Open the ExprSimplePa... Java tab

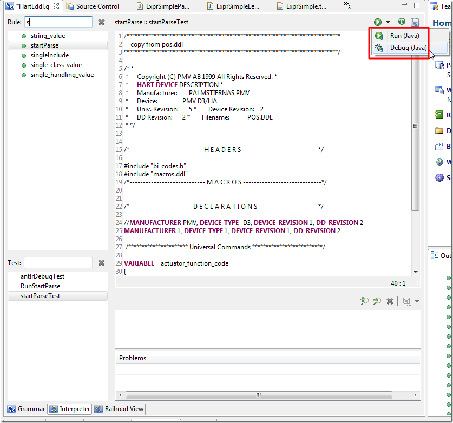point(168,6)
